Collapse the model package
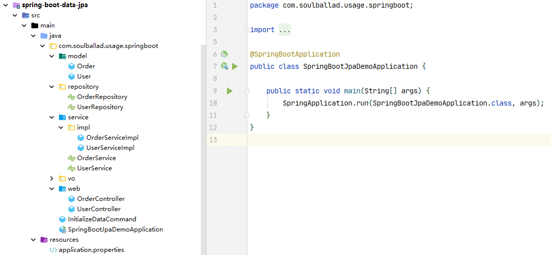Image resolution: width=551 pixels, height=255 pixels. coord(52,56)
